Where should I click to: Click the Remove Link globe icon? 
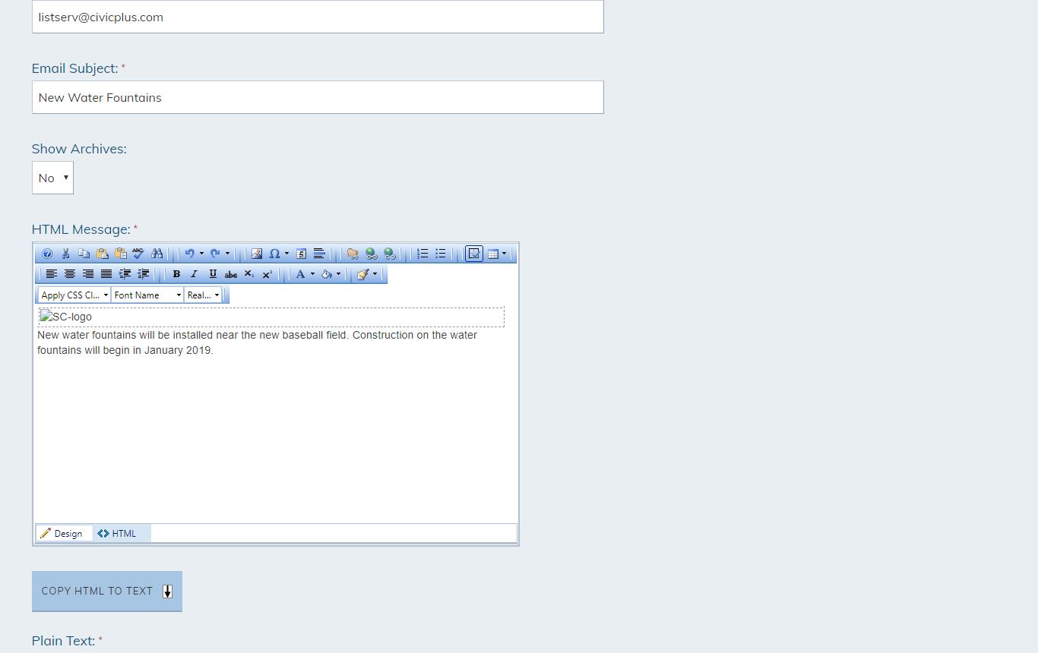(389, 254)
